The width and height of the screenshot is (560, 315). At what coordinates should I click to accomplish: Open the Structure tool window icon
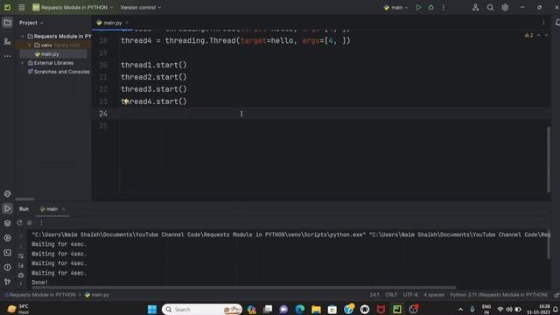point(7,41)
